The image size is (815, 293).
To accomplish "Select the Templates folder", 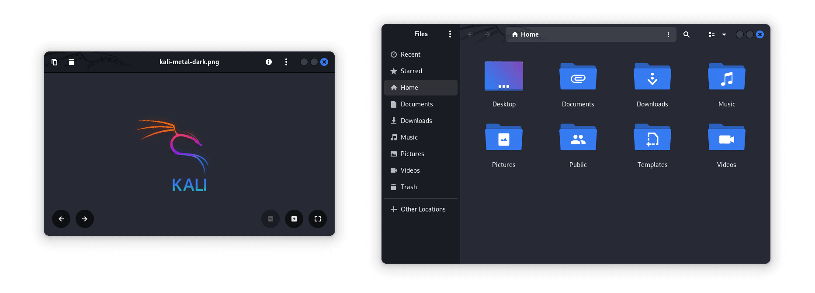I will click(x=652, y=138).
